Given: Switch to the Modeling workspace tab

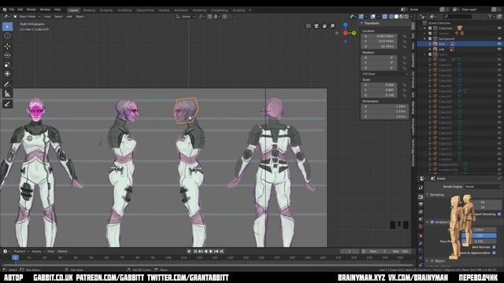Looking at the screenshot, I should [89, 10].
